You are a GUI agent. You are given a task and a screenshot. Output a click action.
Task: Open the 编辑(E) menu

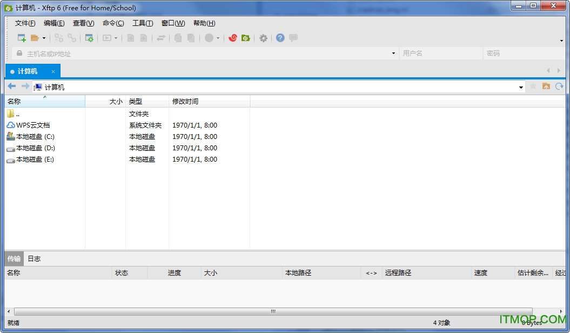[x=54, y=23]
